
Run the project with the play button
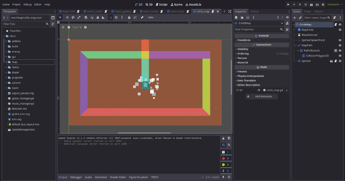tap(288, 4)
